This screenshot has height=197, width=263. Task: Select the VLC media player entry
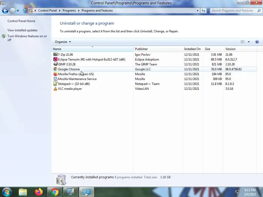[70, 88]
